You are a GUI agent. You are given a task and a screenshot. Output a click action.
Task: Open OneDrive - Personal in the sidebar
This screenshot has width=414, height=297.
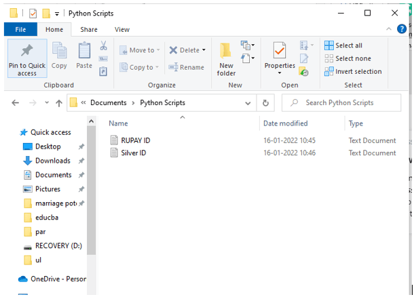52,279
